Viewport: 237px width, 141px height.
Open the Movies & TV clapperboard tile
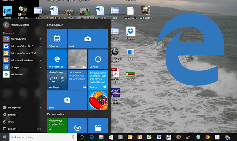[98, 125]
